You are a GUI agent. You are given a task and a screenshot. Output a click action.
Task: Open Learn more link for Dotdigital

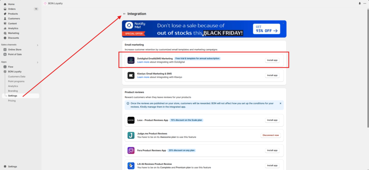143,62
